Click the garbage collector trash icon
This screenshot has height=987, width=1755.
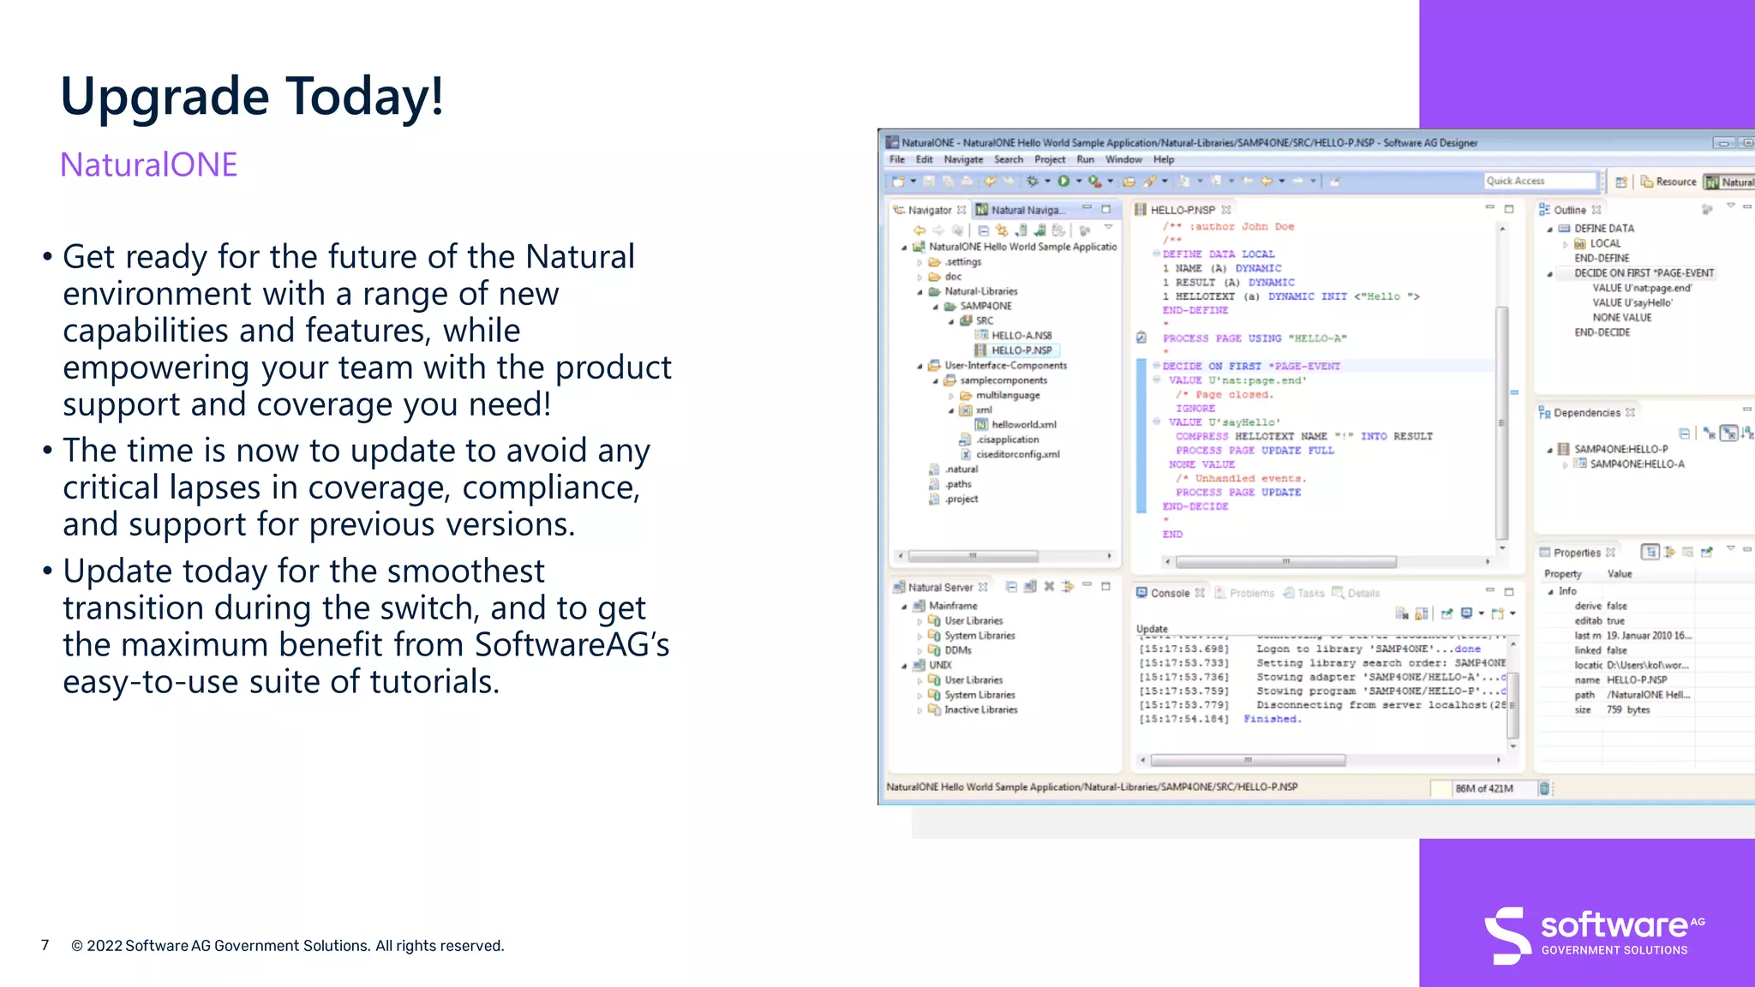tap(1544, 788)
